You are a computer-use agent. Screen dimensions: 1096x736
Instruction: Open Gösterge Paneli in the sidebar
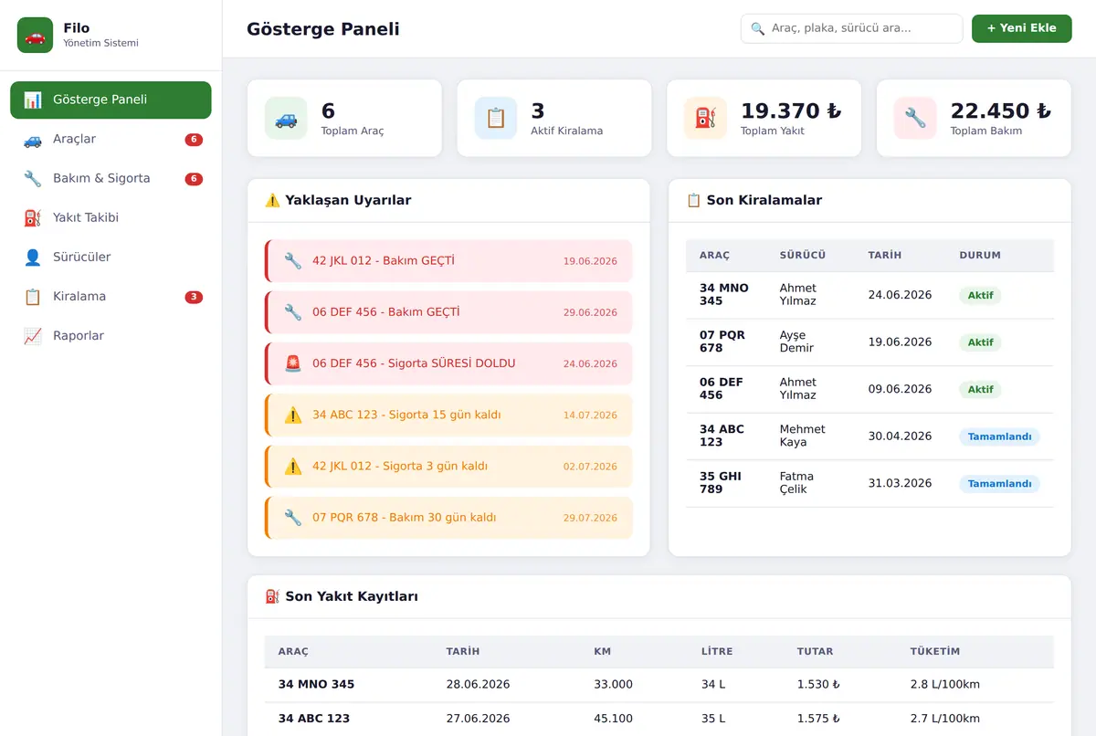pyautogui.click(x=111, y=100)
